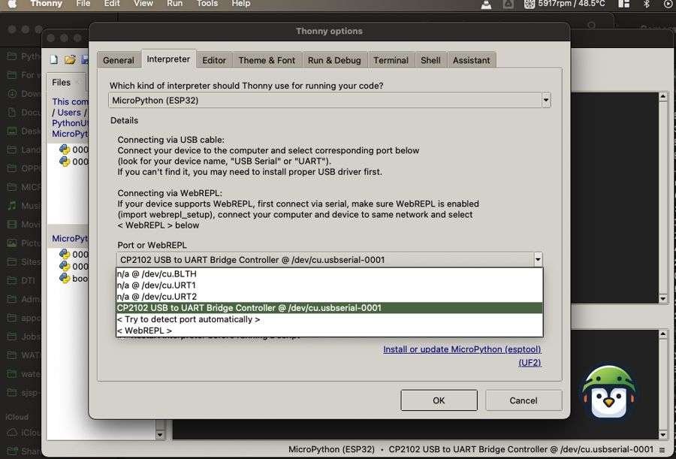Open the Apple menu
The width and height of the screenshot is (676, 459).
pyautogui.click(x=12, y=4)
